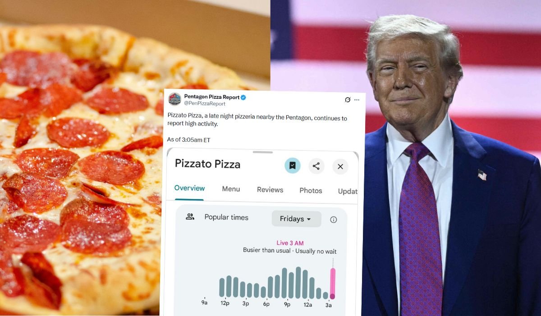Toggle the saved bookmark for Pizzato Pizza
The height and width of the screenshot is (316, 541).
click(293, 166)
